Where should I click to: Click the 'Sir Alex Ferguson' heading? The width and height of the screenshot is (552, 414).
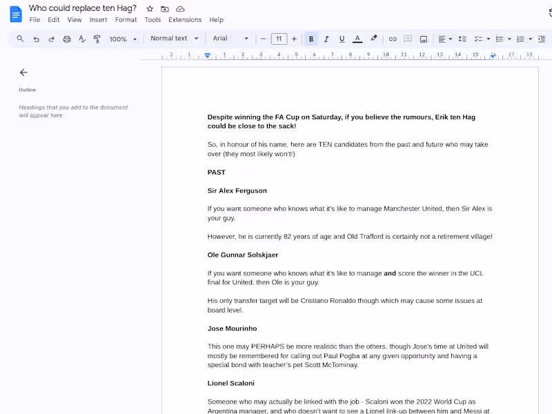237,190
